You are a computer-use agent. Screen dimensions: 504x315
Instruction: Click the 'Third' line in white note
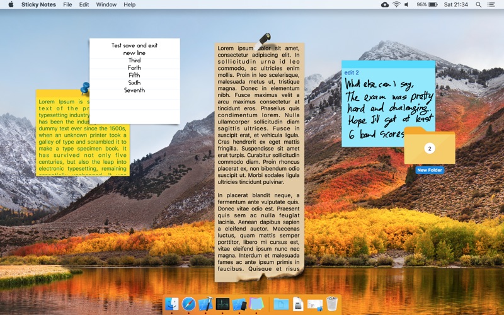coord(134,60)
